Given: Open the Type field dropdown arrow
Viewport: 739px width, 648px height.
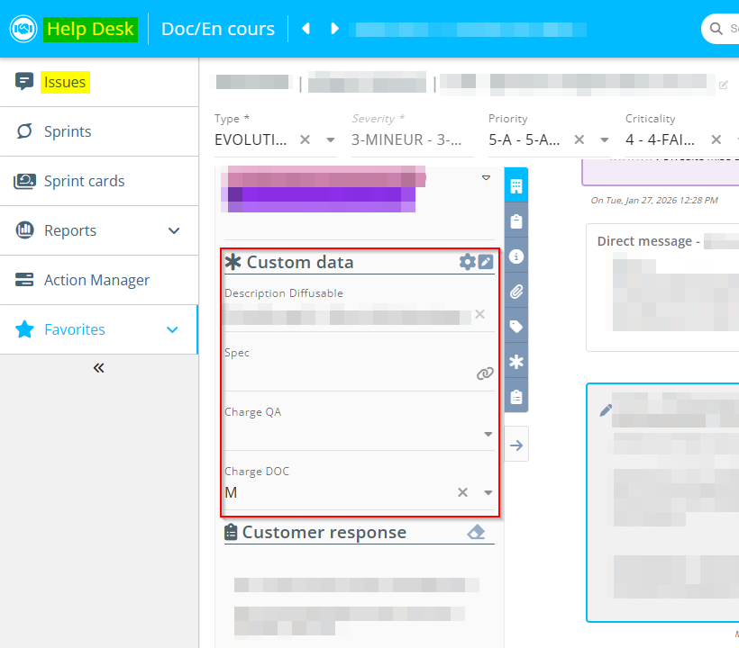Looking at the screenshot, I should [x=331, y=139].
